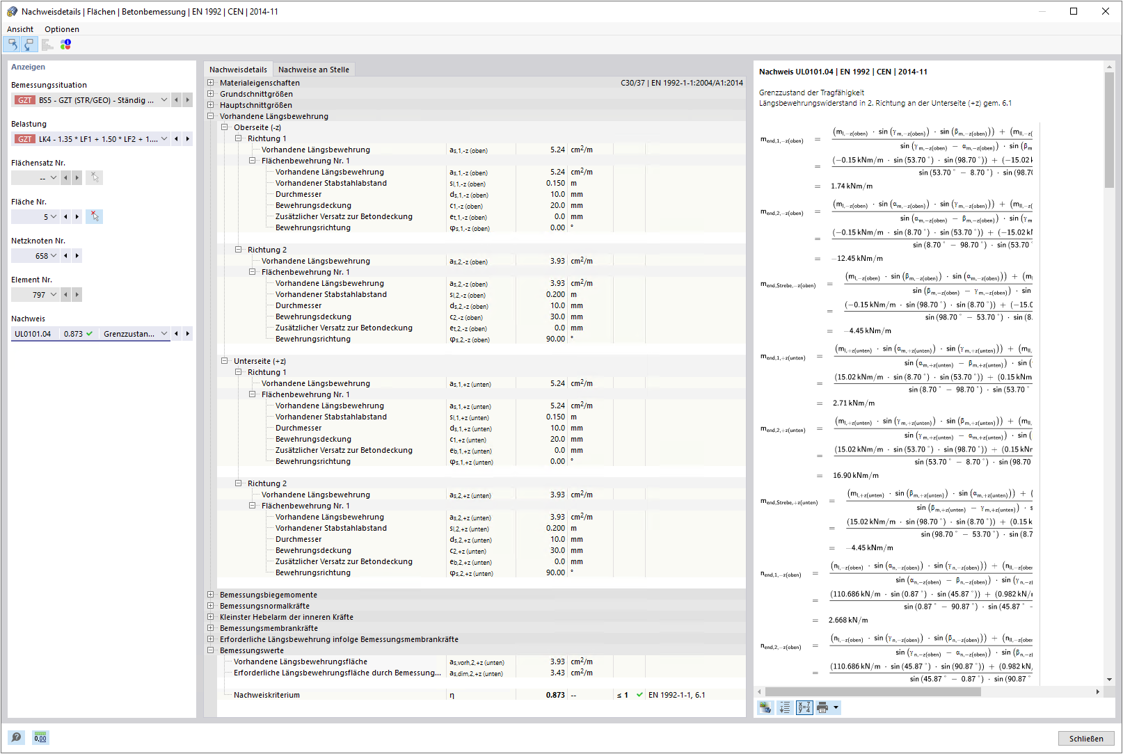The image size is (1123, 754).
Task: Open the Element Nr. dropdown
Action: point(54,295)
